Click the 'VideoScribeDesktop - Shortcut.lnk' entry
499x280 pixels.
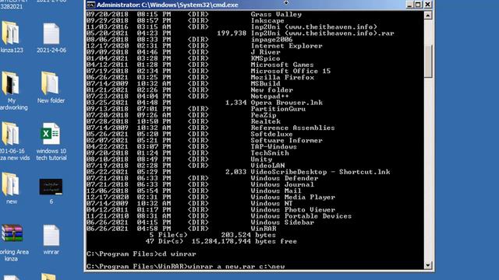[x=238, y=172]
